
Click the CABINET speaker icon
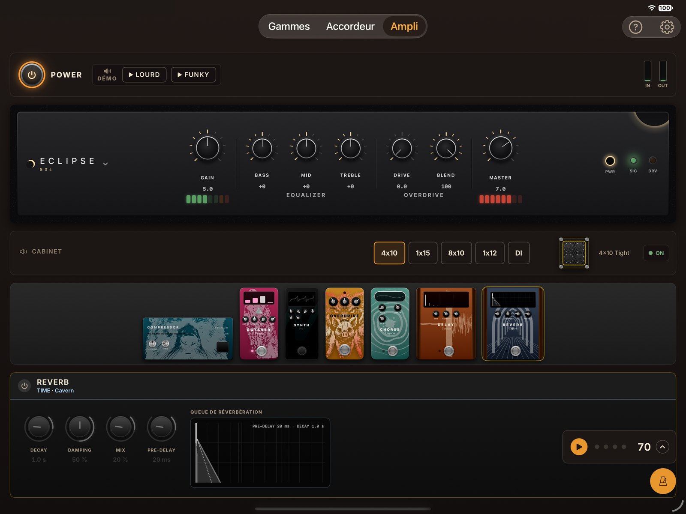tap(23, 251)
